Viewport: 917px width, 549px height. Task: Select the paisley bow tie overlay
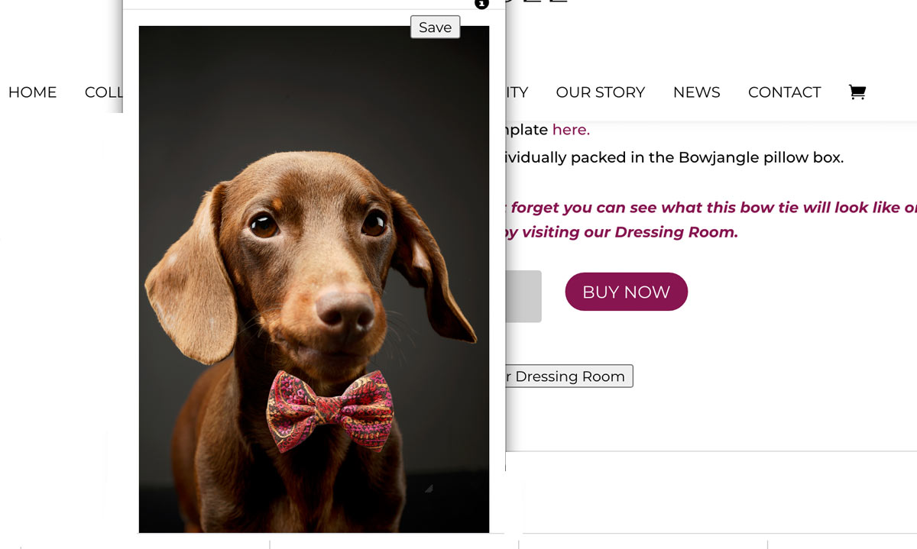pyautogui.click(x=329, y=409)
